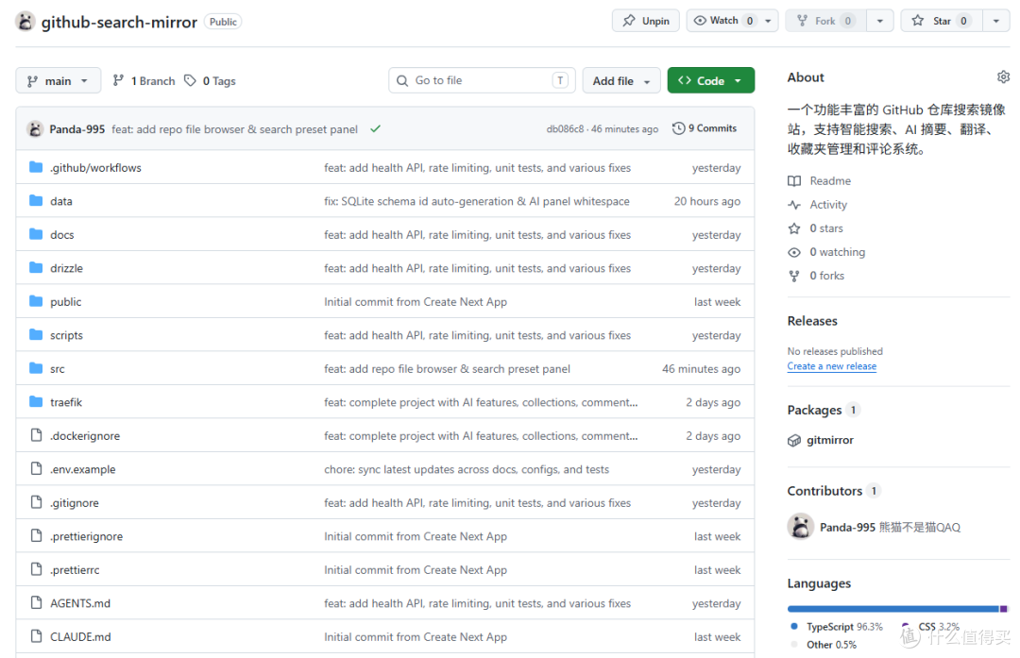
Task: Click the fork icon beside 0 forks
Action: (x=794, y=276)
